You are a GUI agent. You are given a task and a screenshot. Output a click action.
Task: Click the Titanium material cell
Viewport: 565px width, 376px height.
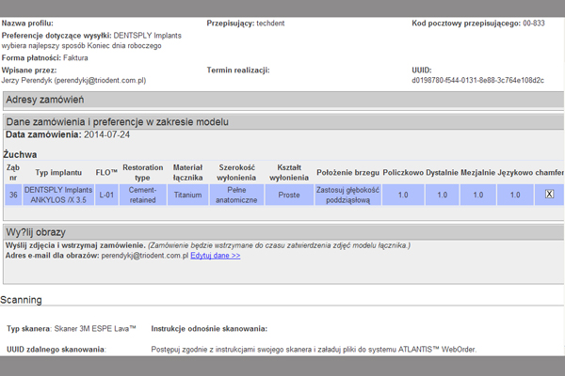(x=188, y=195)
